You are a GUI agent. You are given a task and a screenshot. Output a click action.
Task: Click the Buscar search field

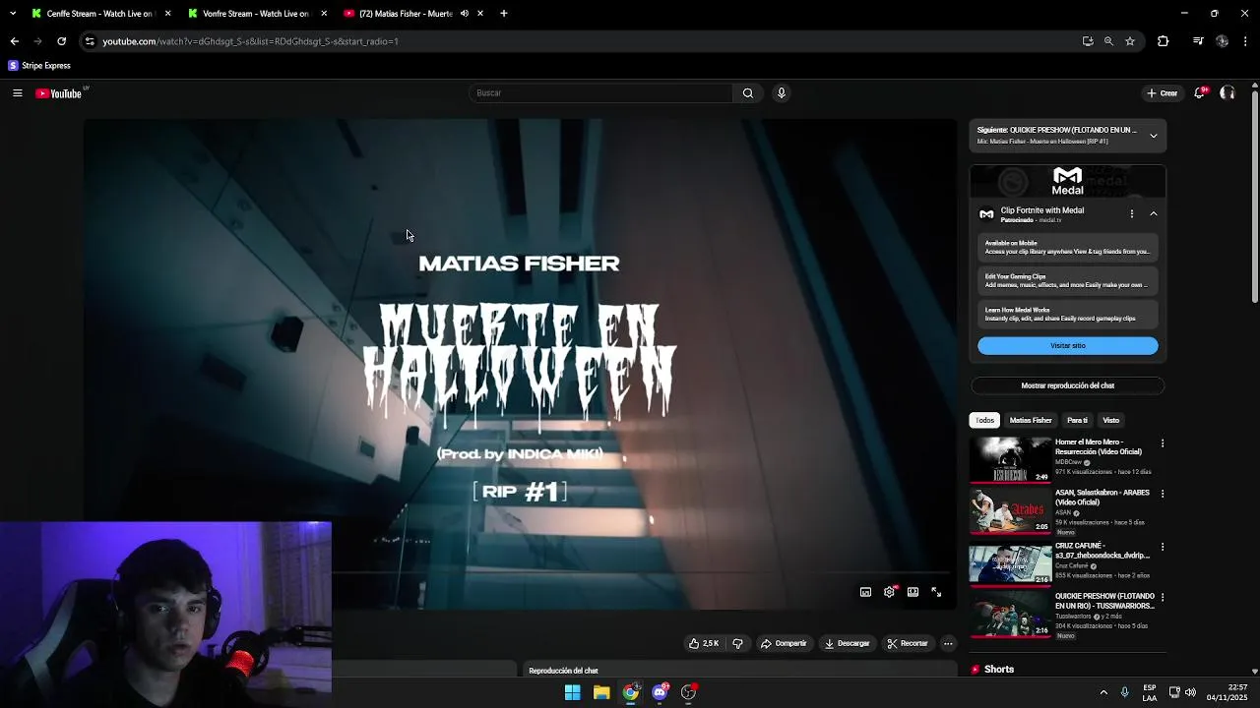600,93
